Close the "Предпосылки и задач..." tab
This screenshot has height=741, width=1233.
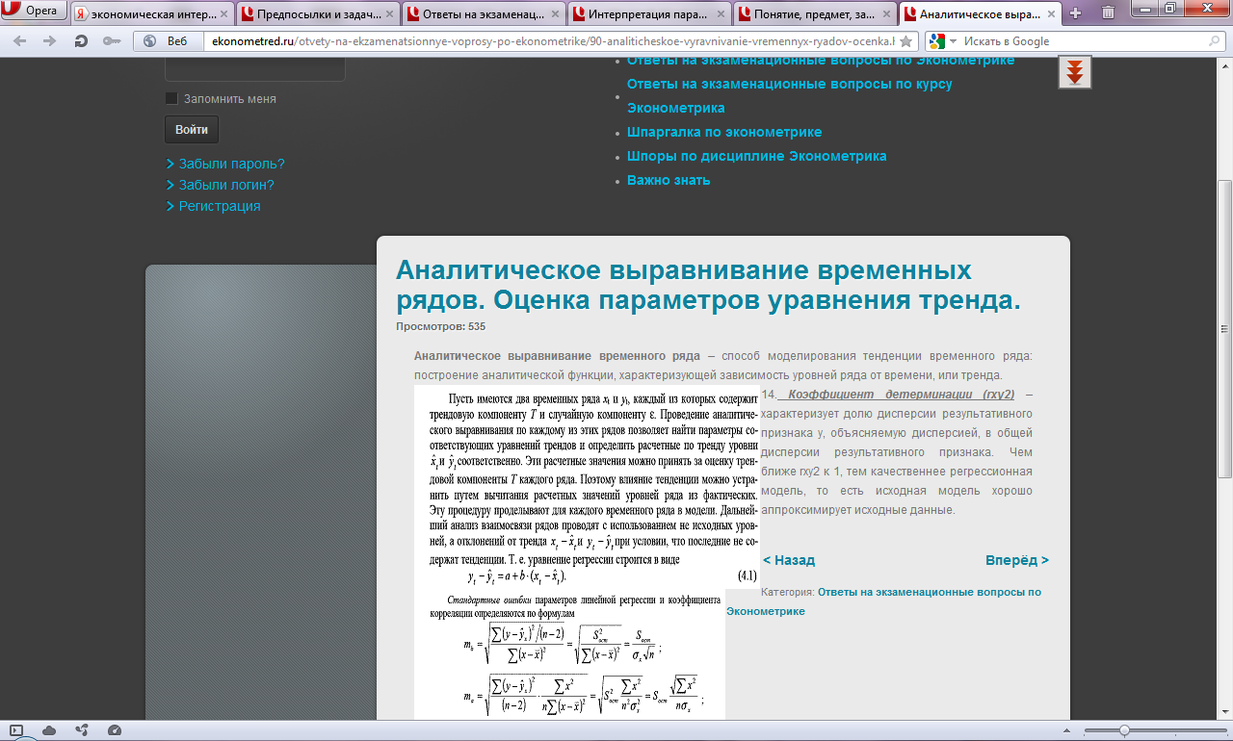[388, 14]
